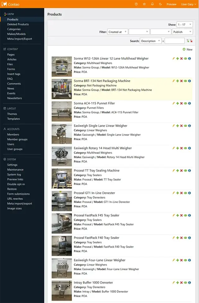Edit the Intray Buffer 1000 Denester product
This screenshot has width=199, height=303.
(x=174, y=282)
